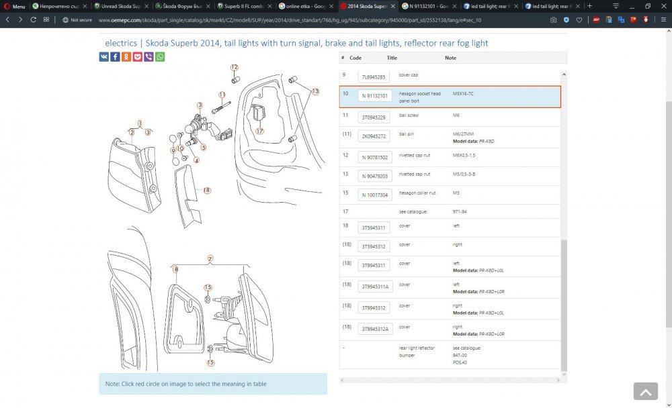The width and height of the screenshot is (672, 408).
Task: Open new browser tab with plus
Action: point(590,6)
